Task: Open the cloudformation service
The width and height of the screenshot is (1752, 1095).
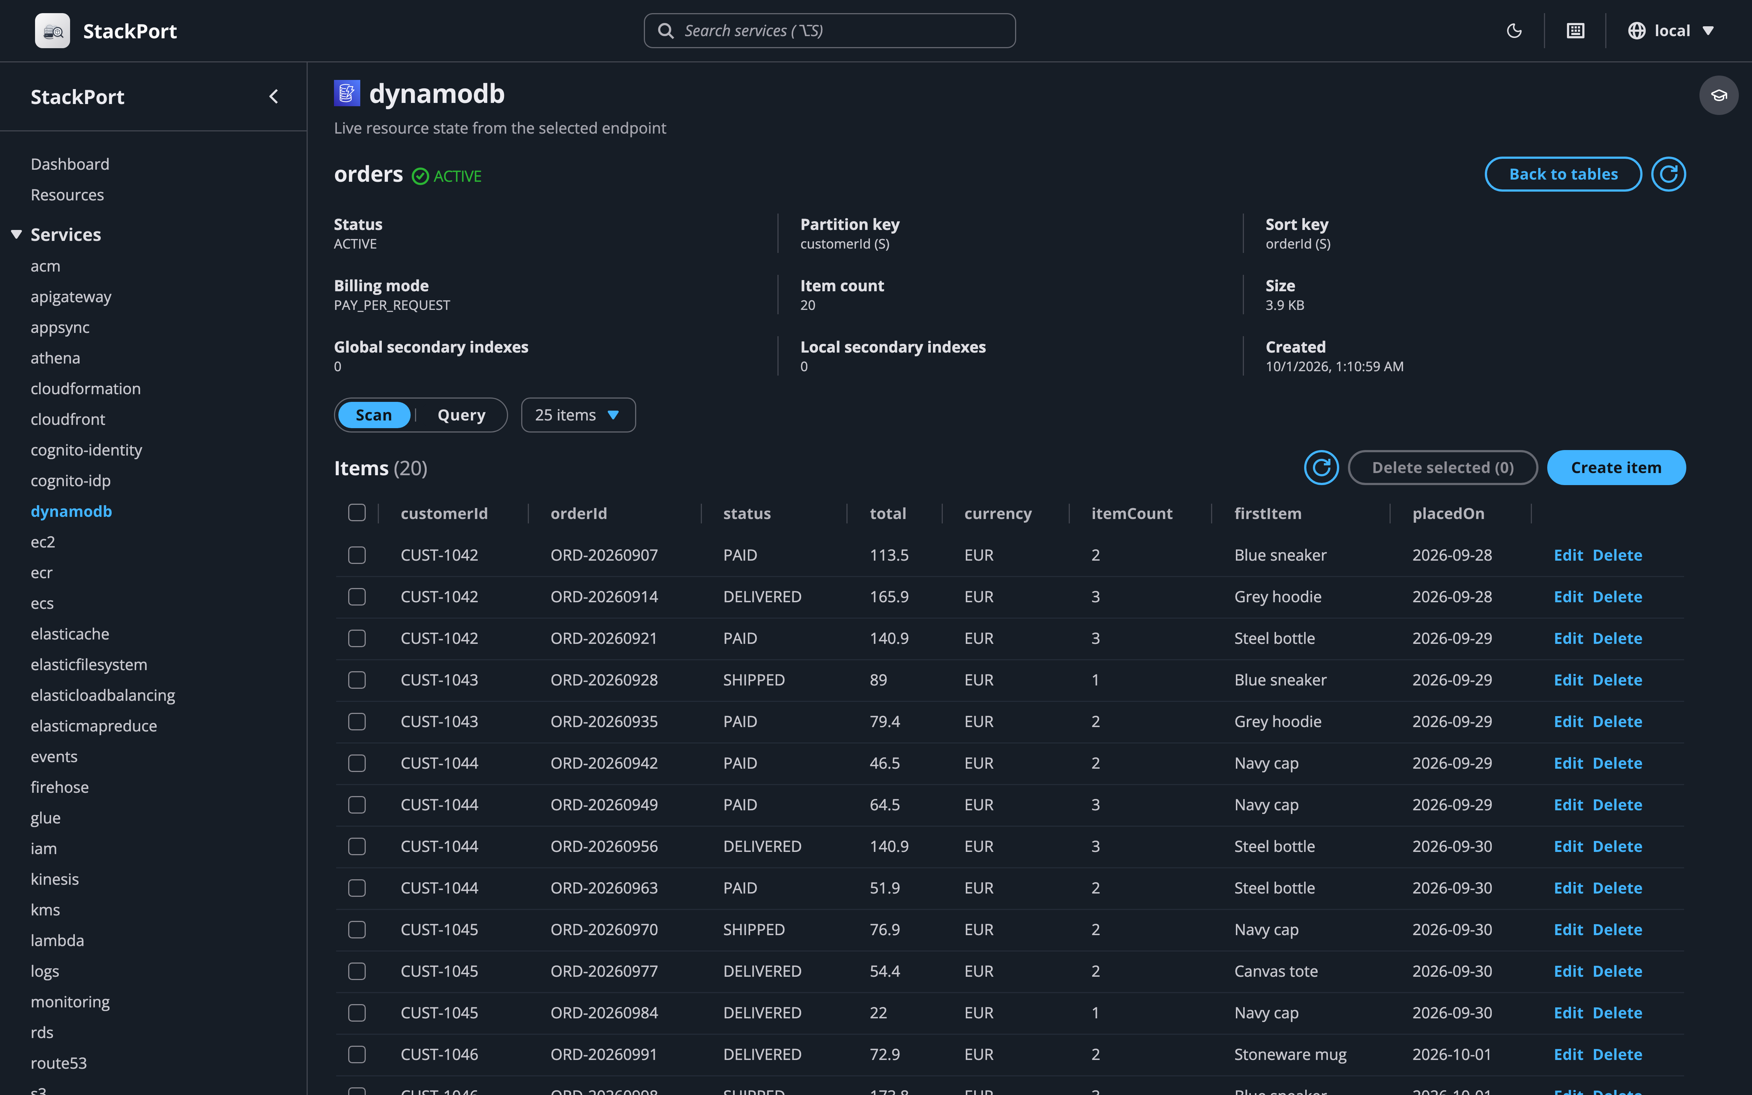Action: (85, 389)
